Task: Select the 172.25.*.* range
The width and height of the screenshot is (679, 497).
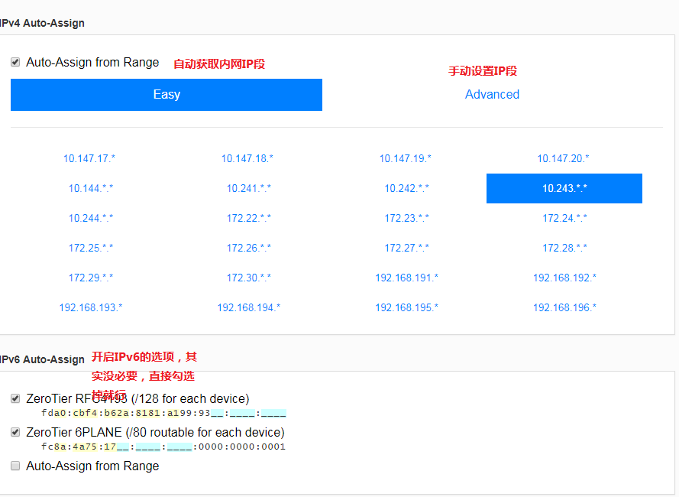Action: pyautogui.click(x=90, y=248)
